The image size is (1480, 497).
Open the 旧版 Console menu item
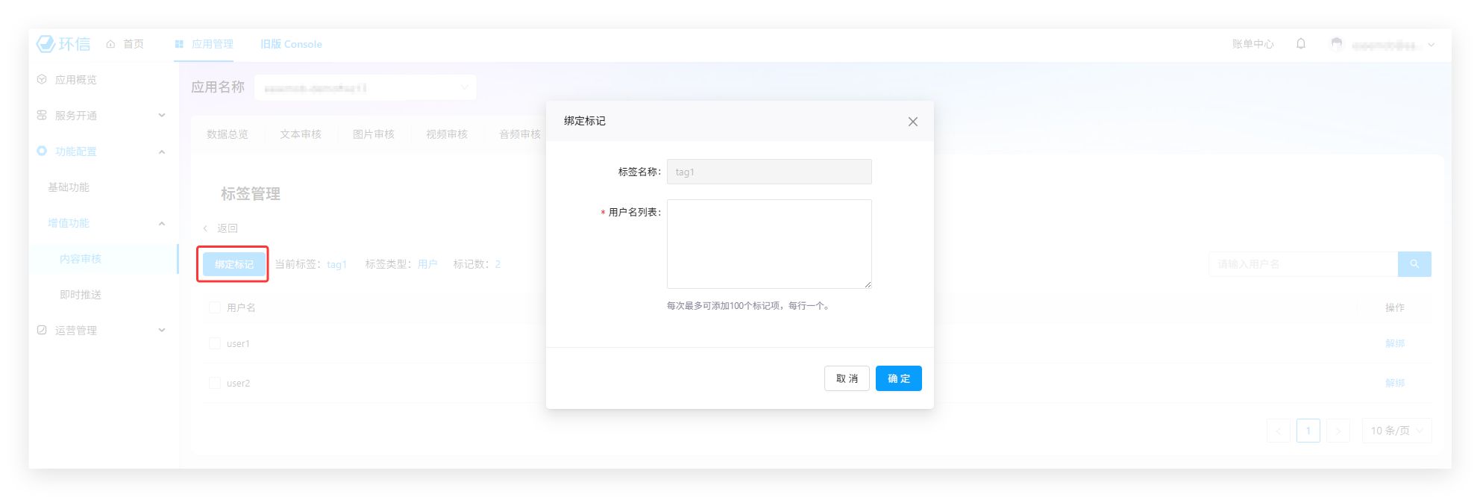point(291,44)
